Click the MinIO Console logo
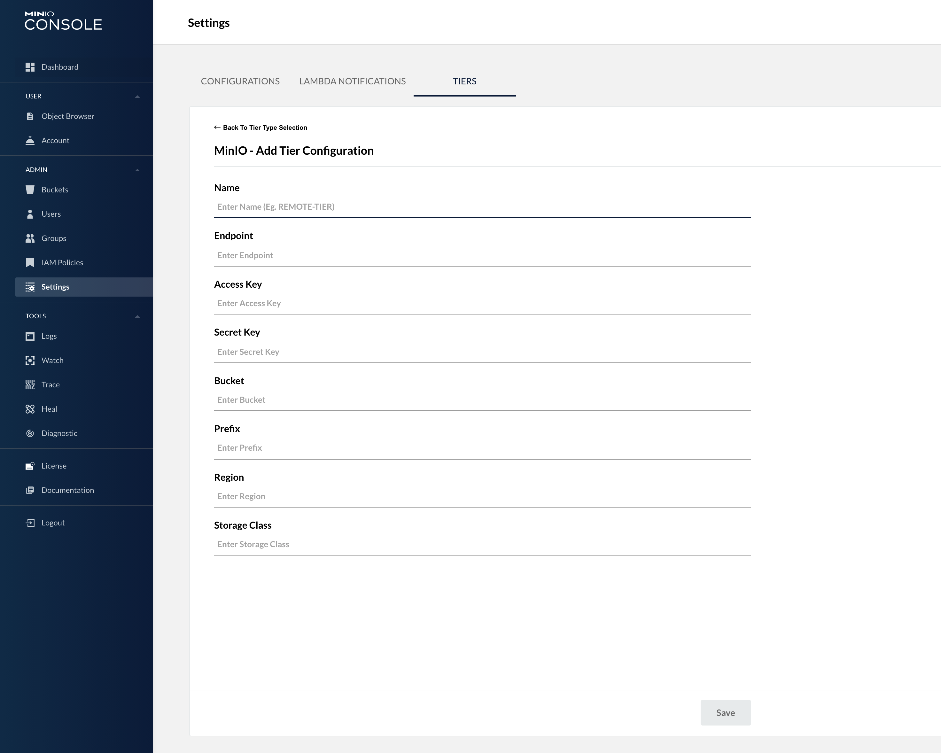Screen dimensions: 941x753 pos(63,20)
